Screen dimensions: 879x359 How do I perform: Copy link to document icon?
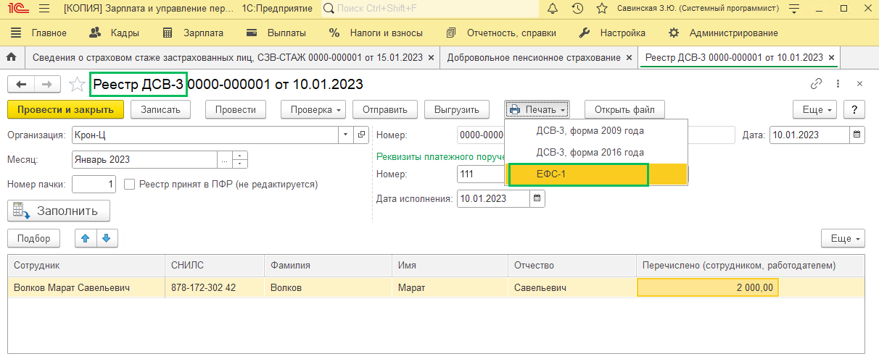point(817,84)
